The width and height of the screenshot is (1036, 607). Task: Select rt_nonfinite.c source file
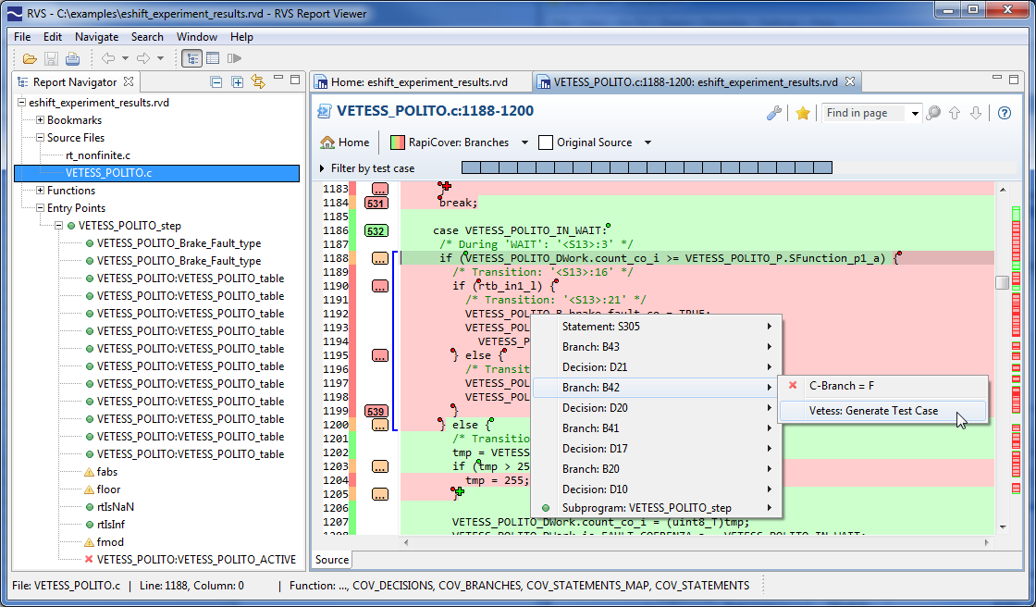(98, 155)
